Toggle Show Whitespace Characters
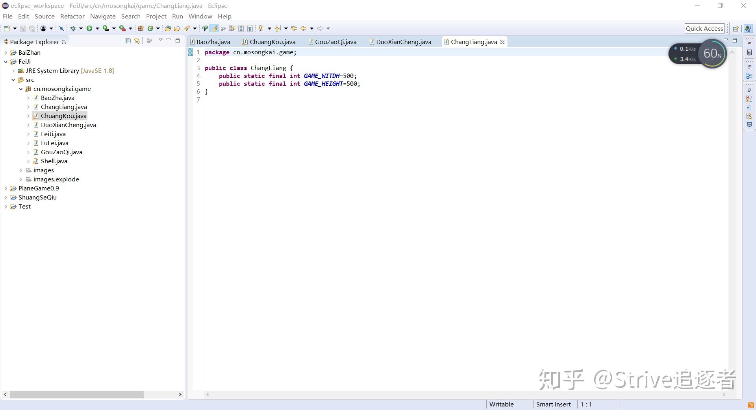Viewport: 756px width, 410px height. click(x=250, y=28)
